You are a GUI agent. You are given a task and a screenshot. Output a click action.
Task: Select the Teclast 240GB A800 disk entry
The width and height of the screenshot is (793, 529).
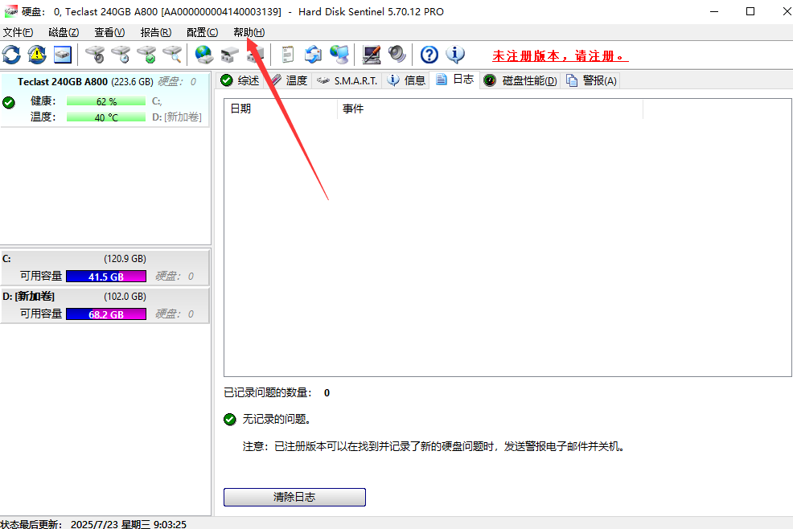(x=105, y=100)
